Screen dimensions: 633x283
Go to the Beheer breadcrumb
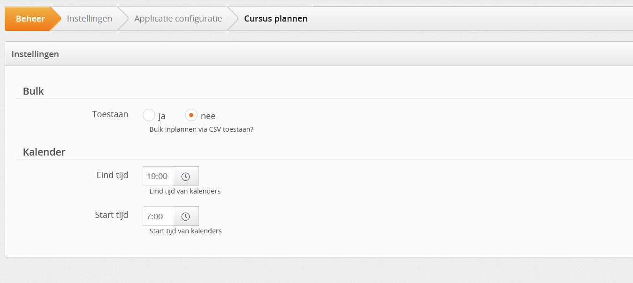pos(30,19)
